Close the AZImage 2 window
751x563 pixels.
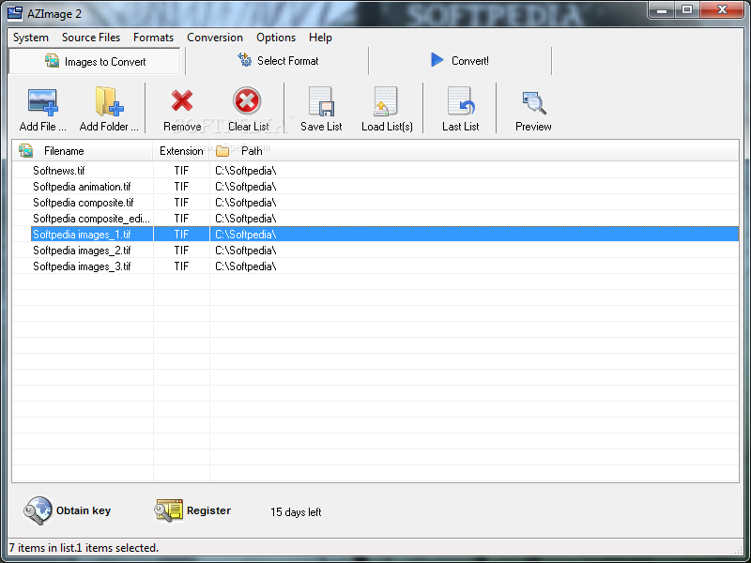coord(722,10)
